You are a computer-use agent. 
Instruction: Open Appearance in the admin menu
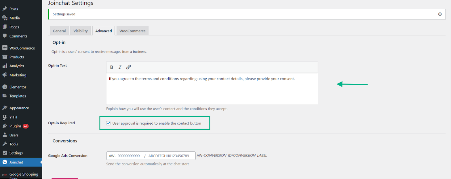click(19, 108)
